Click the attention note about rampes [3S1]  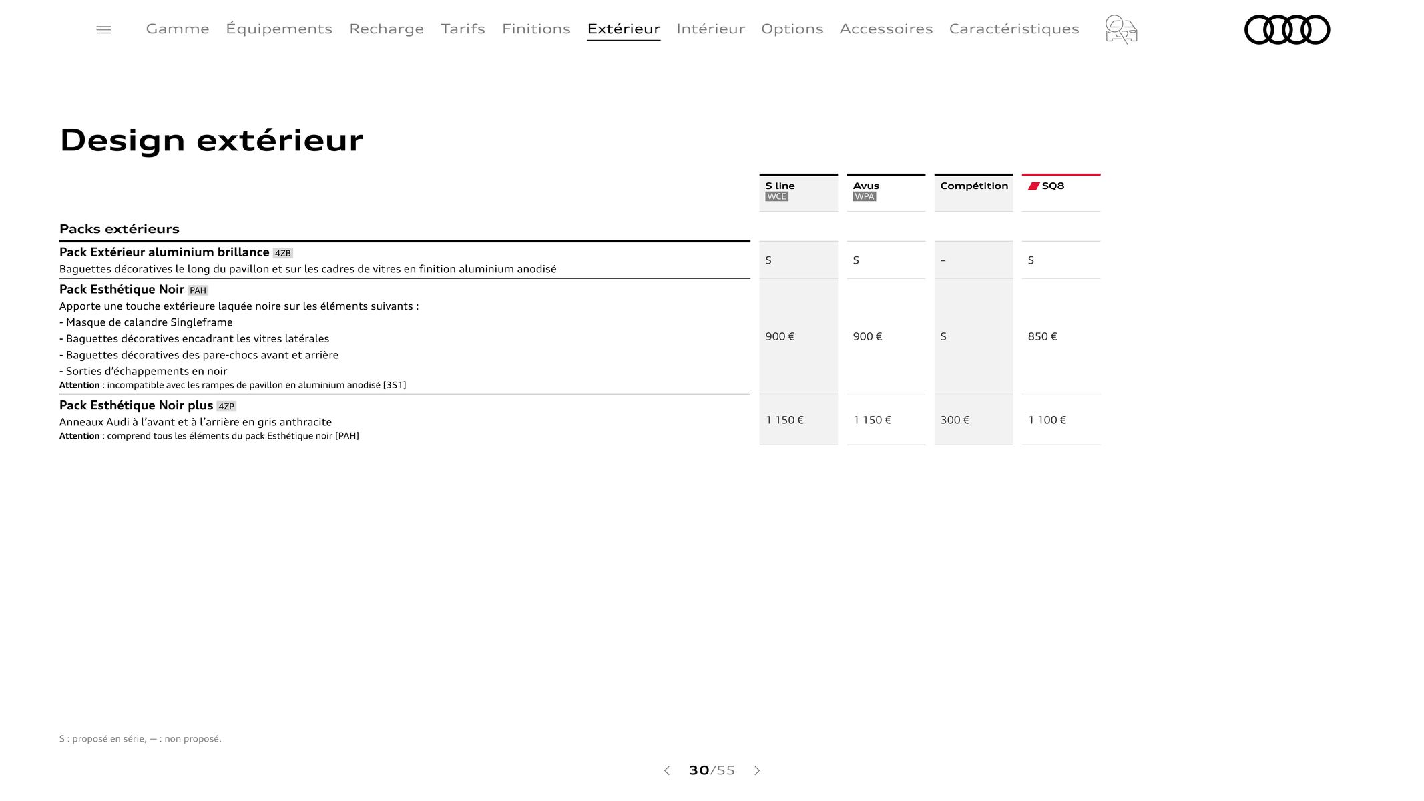(233, 385)
